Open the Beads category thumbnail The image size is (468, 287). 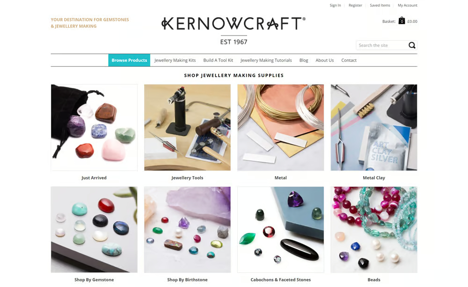tap(374, 230)
